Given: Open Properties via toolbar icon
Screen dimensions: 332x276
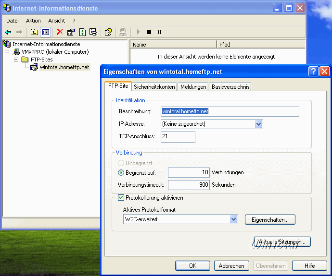Looking at the screenshot, I should (x=71, y=32).
